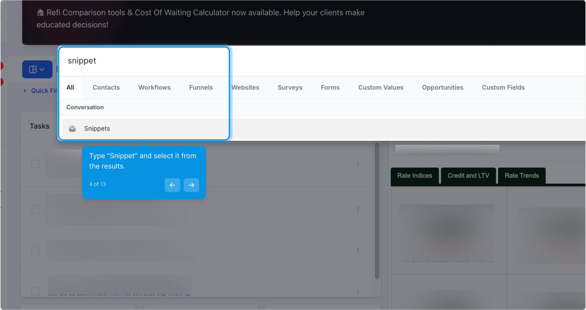Check the first task checkbox
The height and width of the screenshot is (310, 586).
[x=35, y=164]
